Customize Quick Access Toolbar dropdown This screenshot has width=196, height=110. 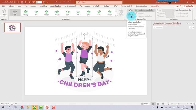48,2
